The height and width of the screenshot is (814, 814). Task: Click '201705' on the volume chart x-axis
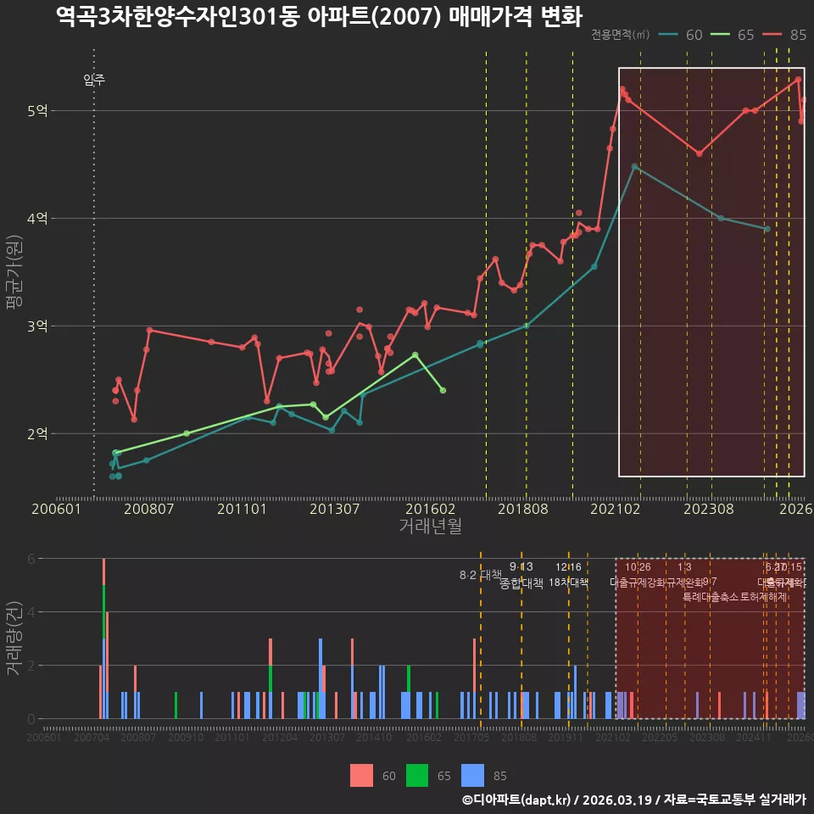[x=471, y=737]
